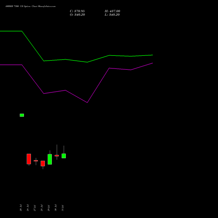Click the large red candle for 24 Jul
Screen dimensions: 218x218
pyautogui.click(x=29, y=159)
